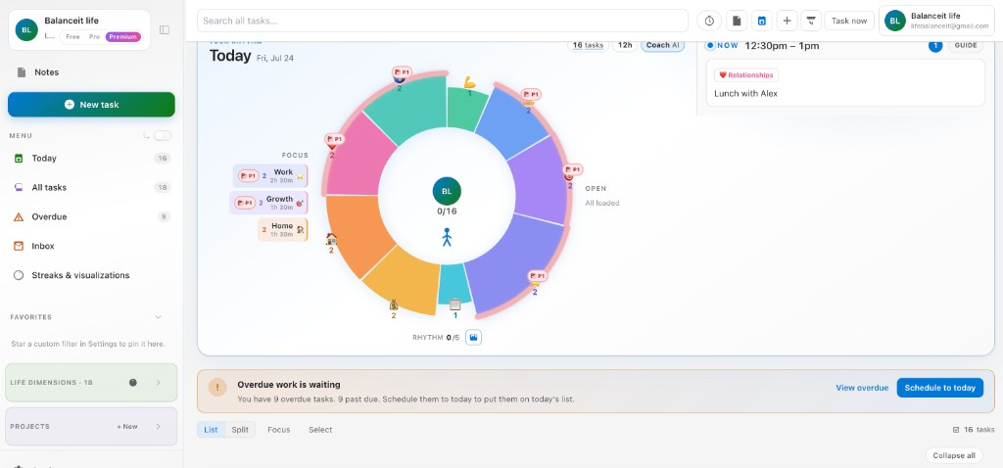Open Inbox in the sidebar menu
Viewport: 1003px width, 468px height.
[91, 246]
